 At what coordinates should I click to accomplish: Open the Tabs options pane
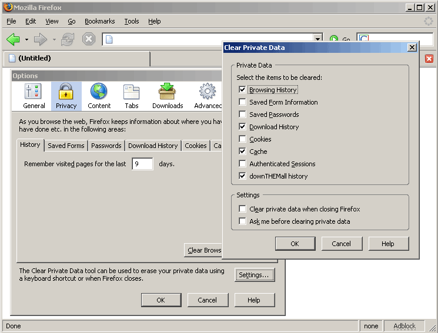[132, 96]
